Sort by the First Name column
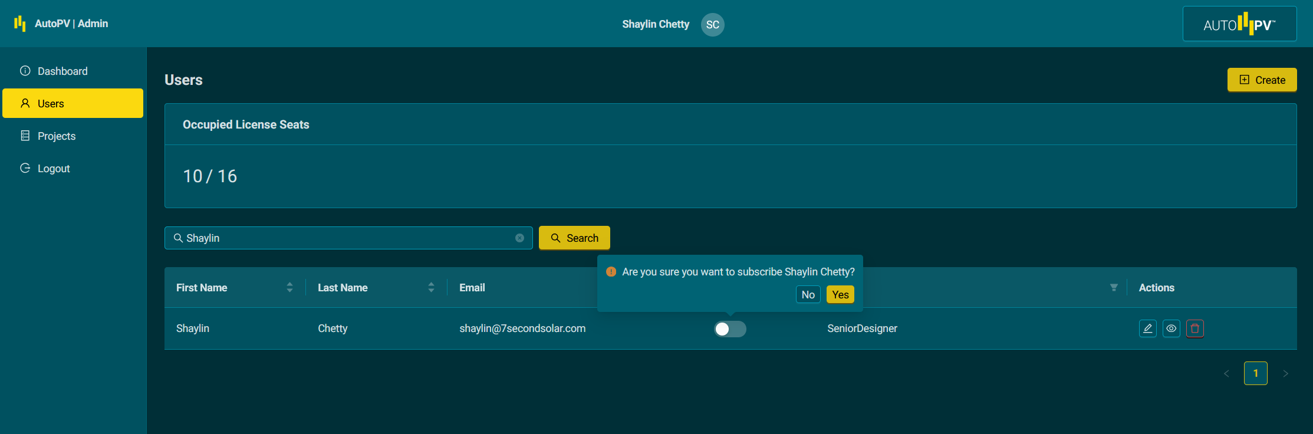The width and height of the screenshot is (1313, 434). (289, 288)
